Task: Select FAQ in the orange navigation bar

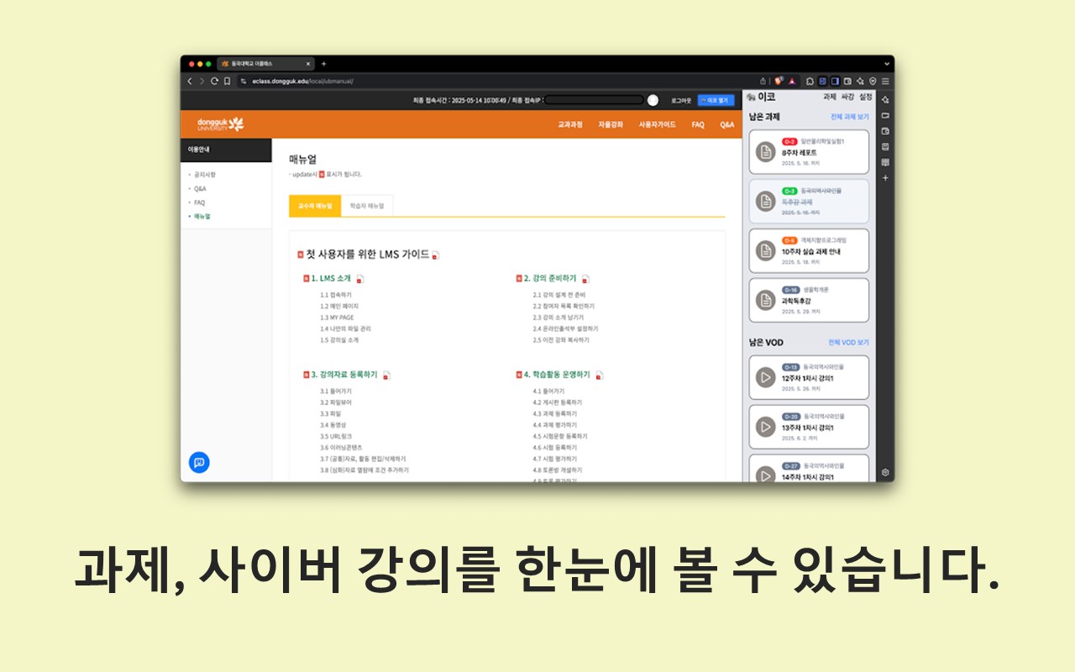Action: pyautogui.click(x=697, y=123)
